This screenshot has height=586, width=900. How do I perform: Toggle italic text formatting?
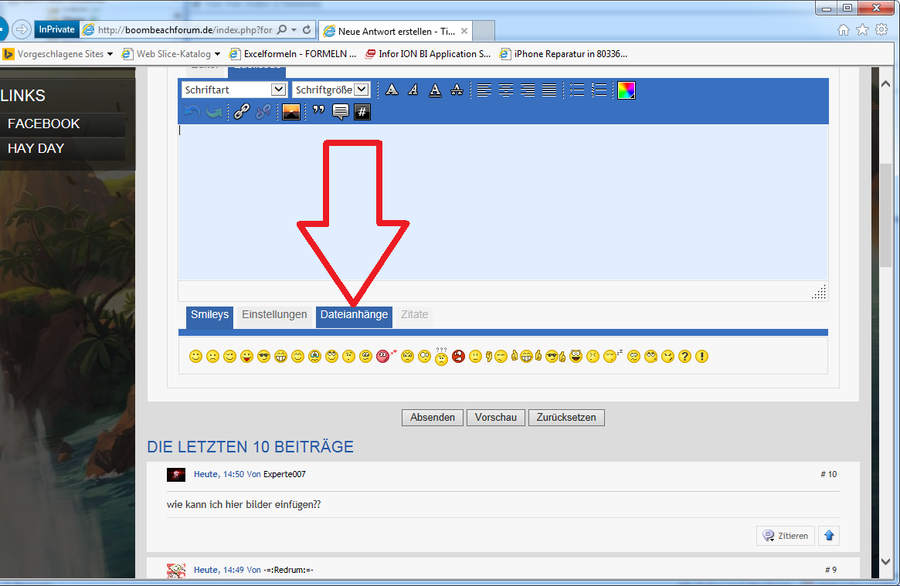pos(413,90)
